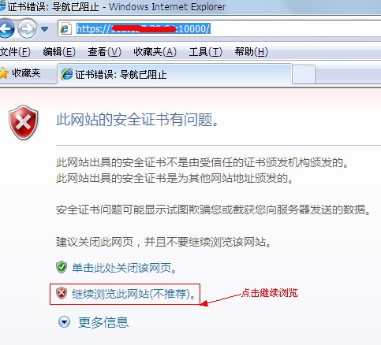Open the 编辑(E) menu

pos(59,52)
